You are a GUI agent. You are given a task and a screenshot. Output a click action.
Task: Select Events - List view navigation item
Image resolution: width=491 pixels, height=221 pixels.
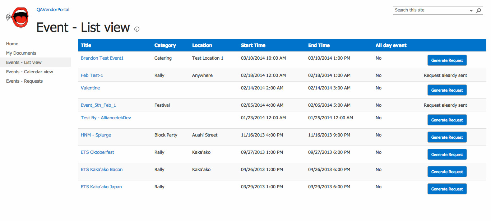[x=24, y=63]
